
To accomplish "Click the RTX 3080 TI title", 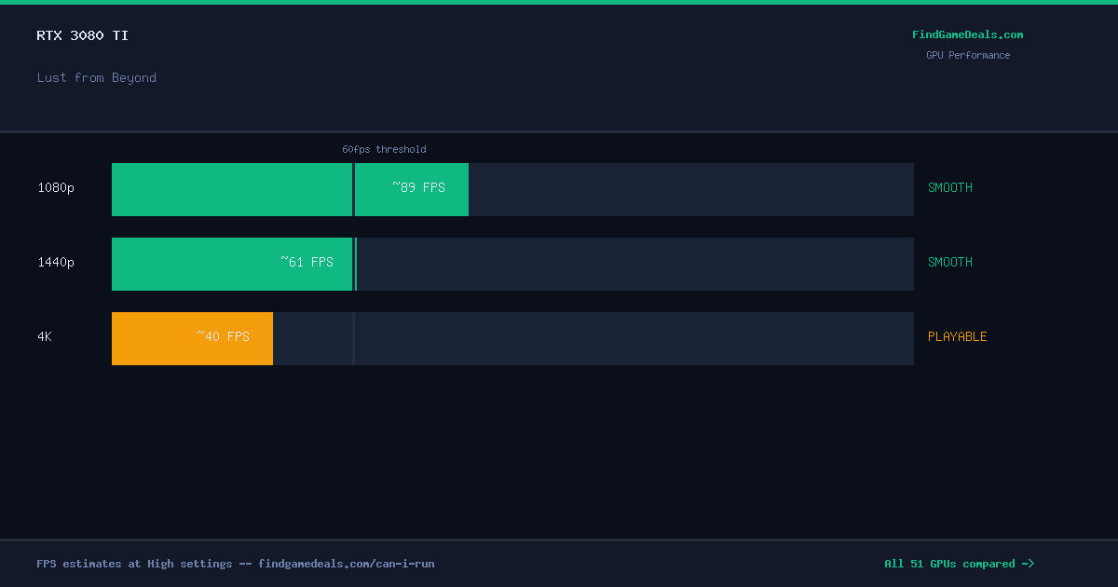I will [x=82, y=35].
